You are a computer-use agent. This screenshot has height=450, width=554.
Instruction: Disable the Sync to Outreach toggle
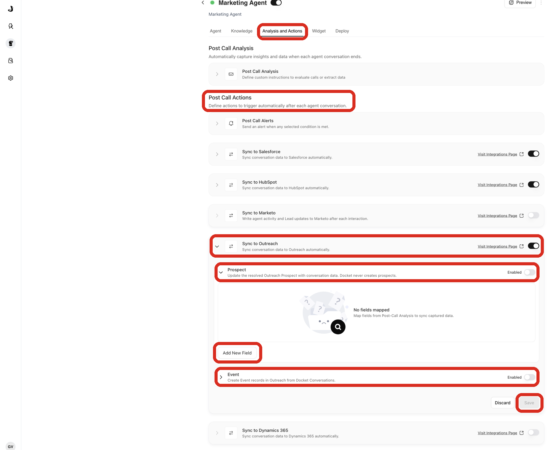point(534,246)
